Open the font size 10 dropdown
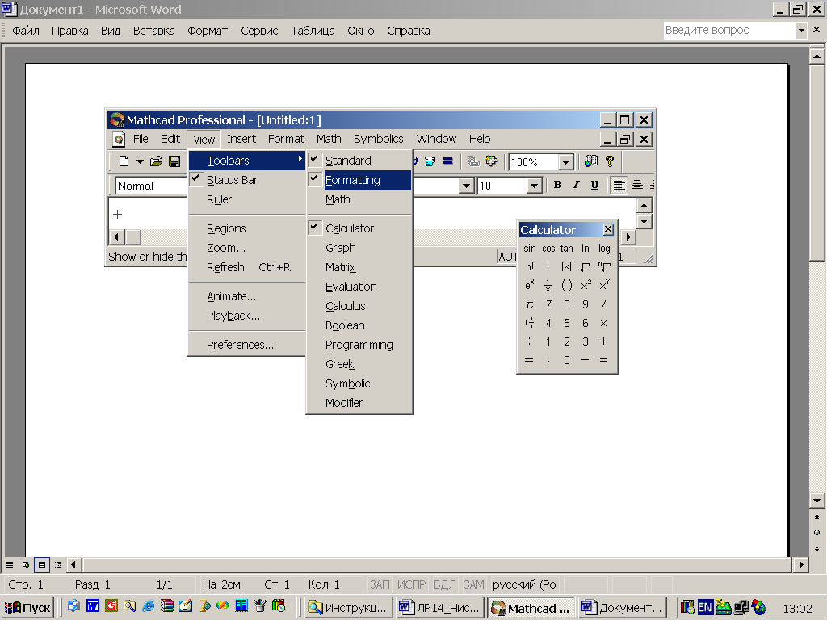The image size is (827, 620). point(535,186)
